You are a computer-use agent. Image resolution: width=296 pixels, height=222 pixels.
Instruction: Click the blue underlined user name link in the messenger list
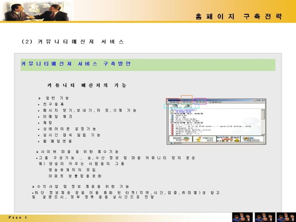click(186, 110)
